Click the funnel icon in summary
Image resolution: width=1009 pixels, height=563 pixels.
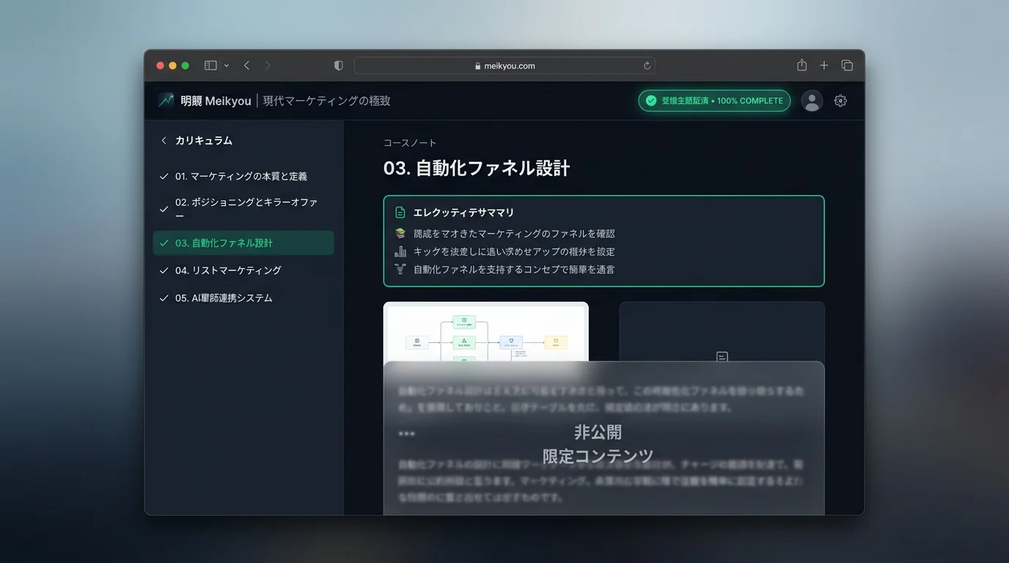click(x=400, y=269)
